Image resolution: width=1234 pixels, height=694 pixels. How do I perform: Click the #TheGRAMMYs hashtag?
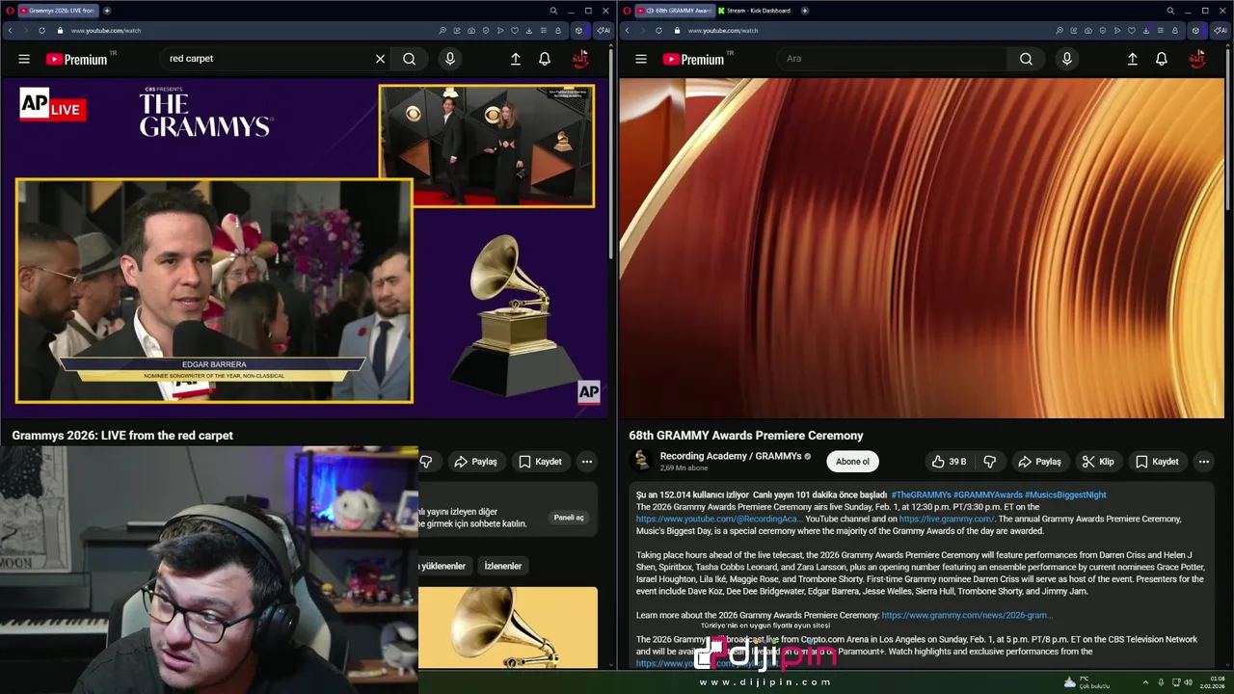click(920, 494)
